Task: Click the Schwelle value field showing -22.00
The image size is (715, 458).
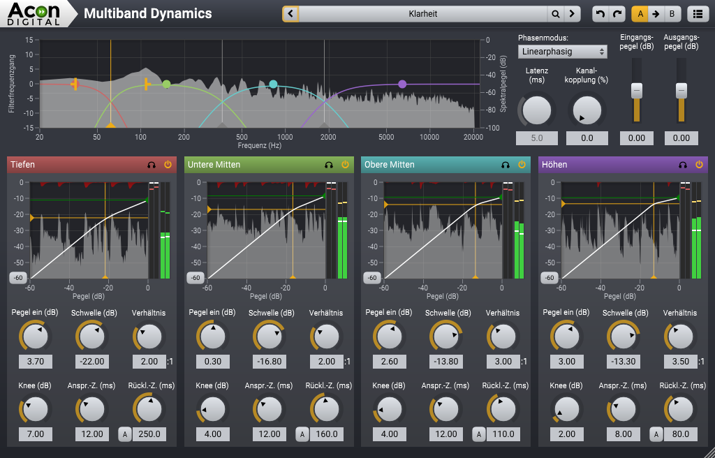Action: point(91,361)
